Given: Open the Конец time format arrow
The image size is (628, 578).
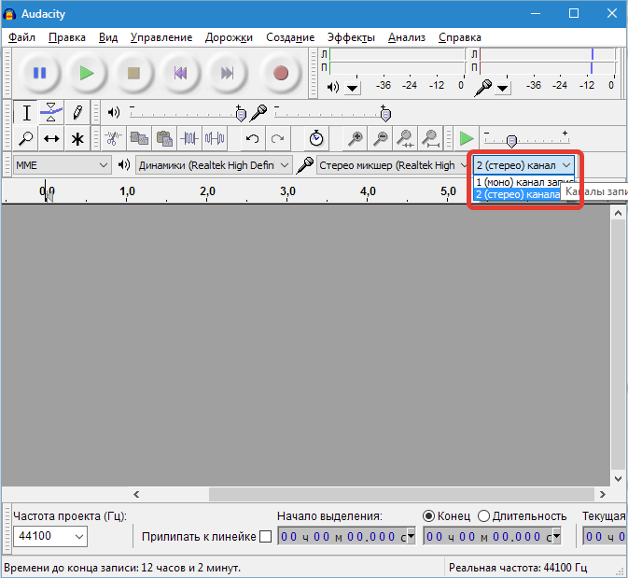Looking at the screenshot, I should [x=557, y=536].
